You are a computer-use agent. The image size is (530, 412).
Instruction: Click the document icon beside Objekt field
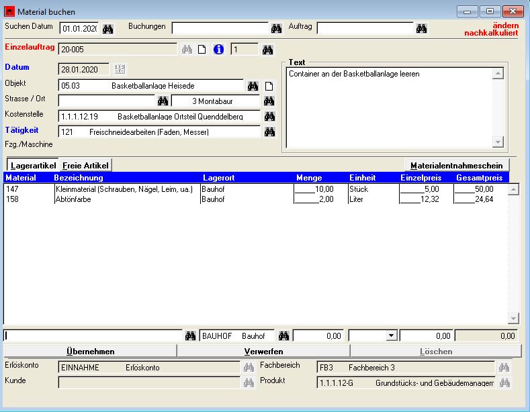(269, 86)
